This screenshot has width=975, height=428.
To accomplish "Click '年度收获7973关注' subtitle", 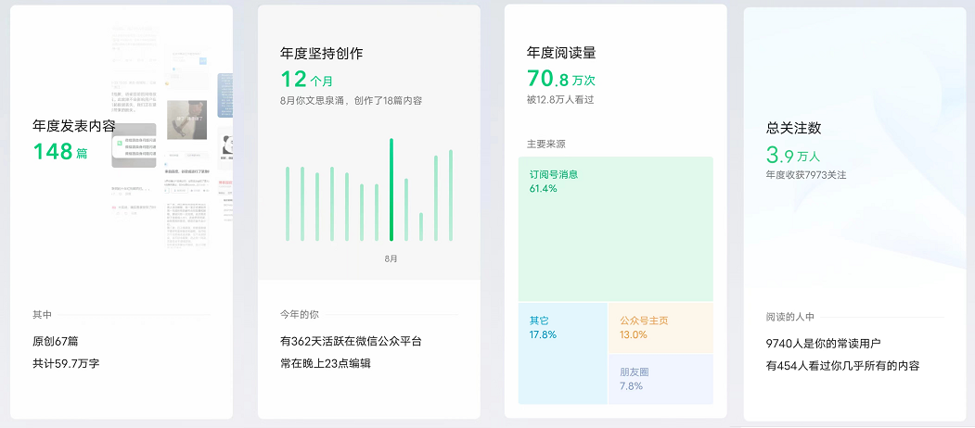I will (806, 175).
